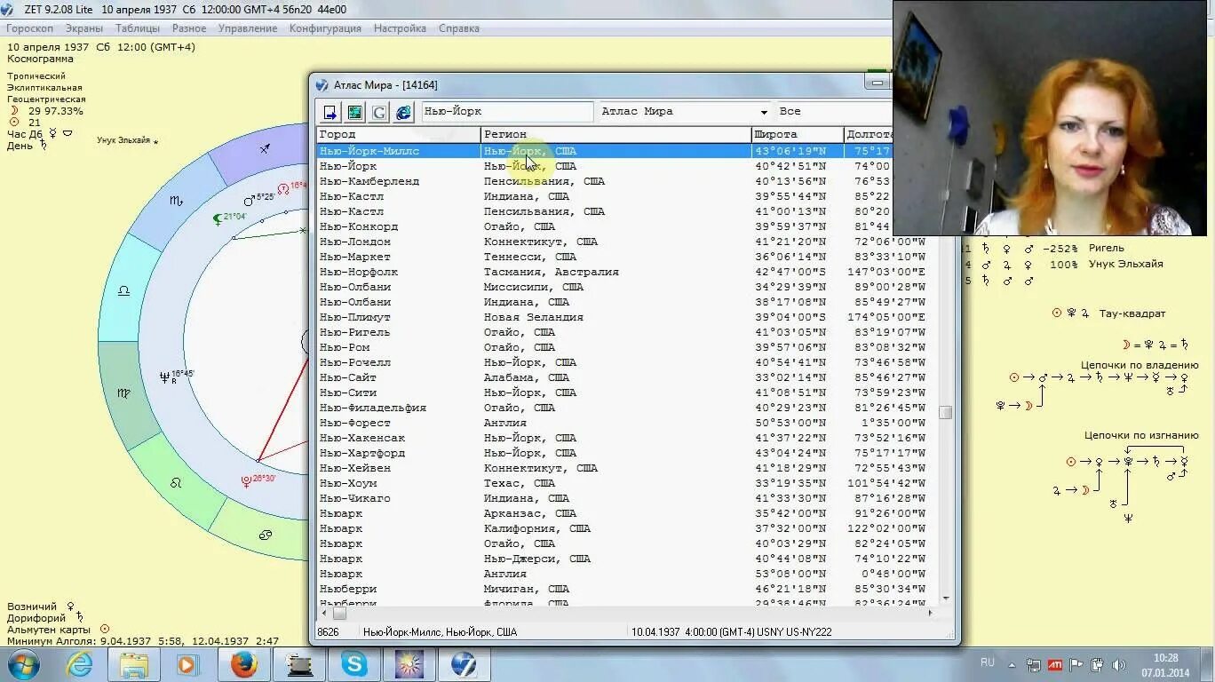Select the Нью-Плимут Новая Зеландия row
The height and width of the screenshot is (682, 1215).
click(x=627, y=317)
